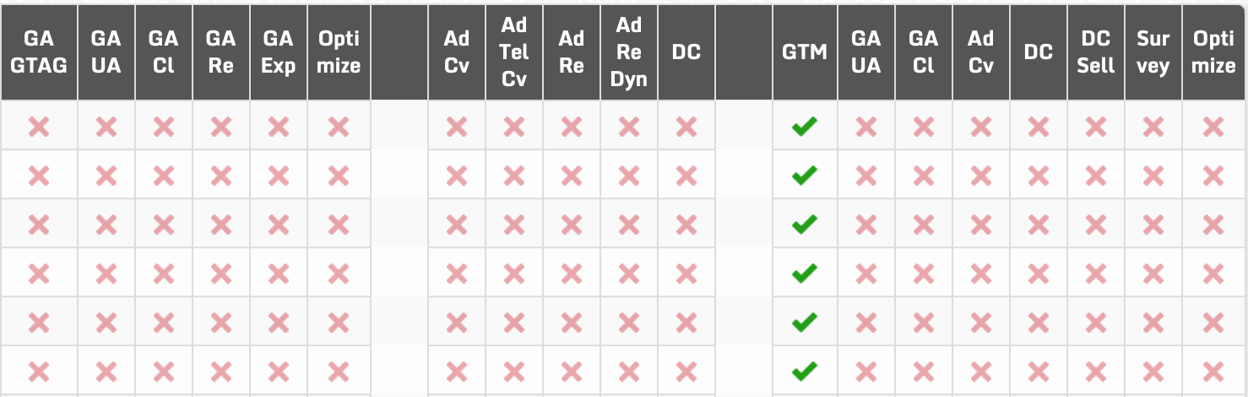The image size is (1248, 397).
Task: Click the Ad Tel Cv X in second row
Action: click(x=514, y=176)
